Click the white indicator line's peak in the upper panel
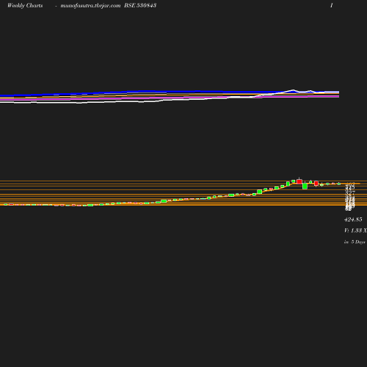367x367 pixels. pos(293,90)
